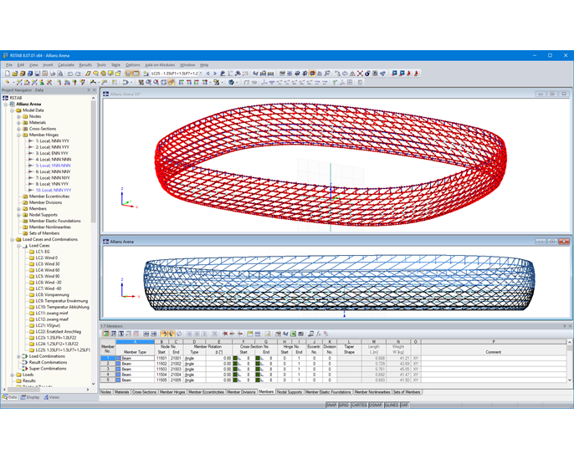Toggle SNAP in the status bar

pos(331,405)
